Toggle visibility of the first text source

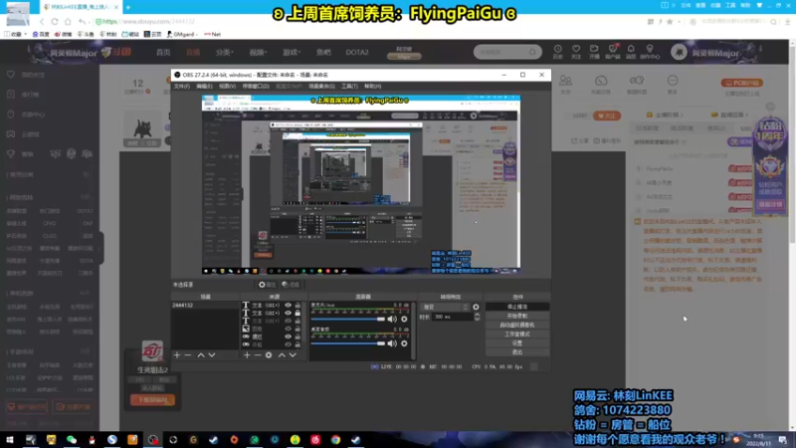(288, 306)
